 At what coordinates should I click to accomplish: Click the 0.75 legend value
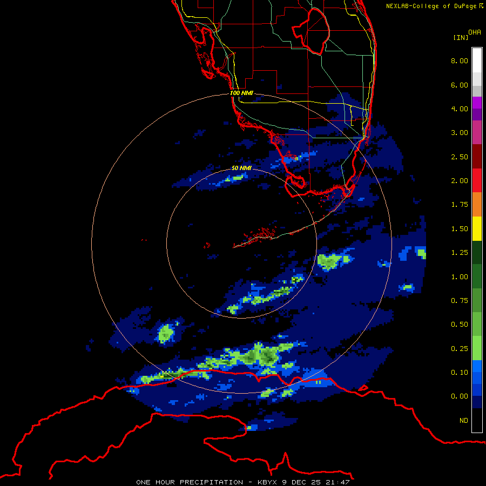click(460, 301)
